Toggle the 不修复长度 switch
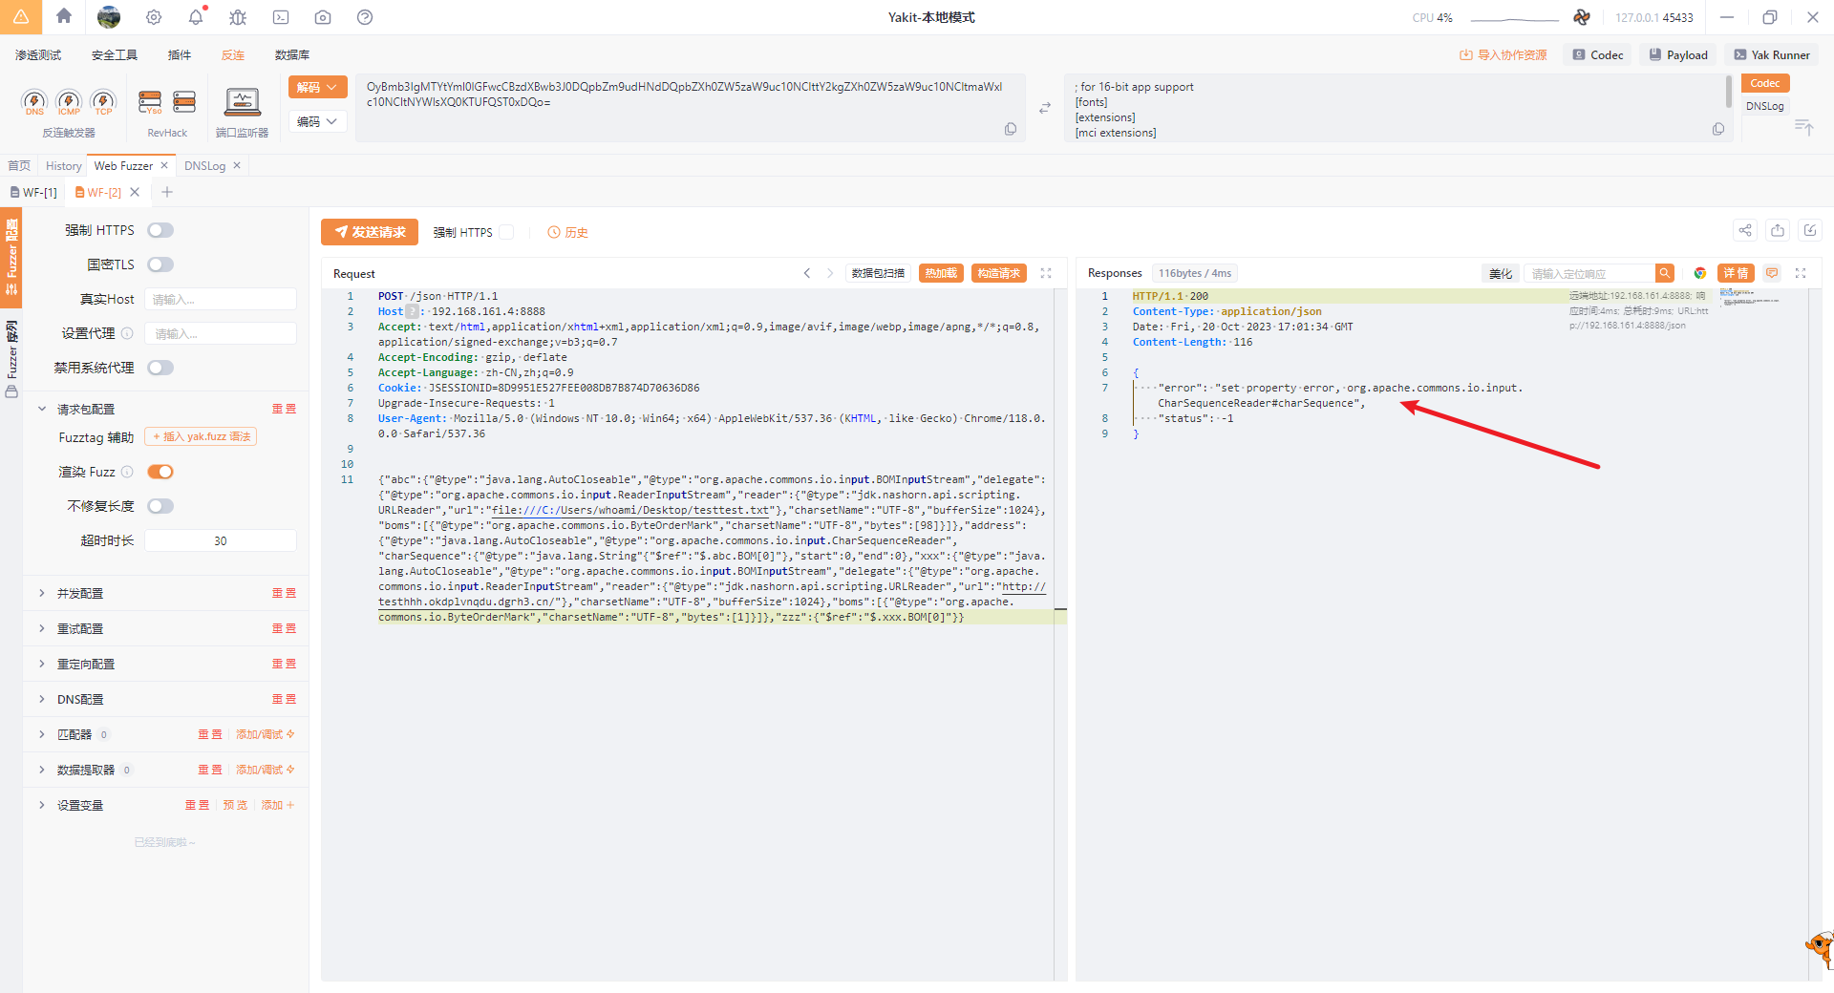 [160, 506]
